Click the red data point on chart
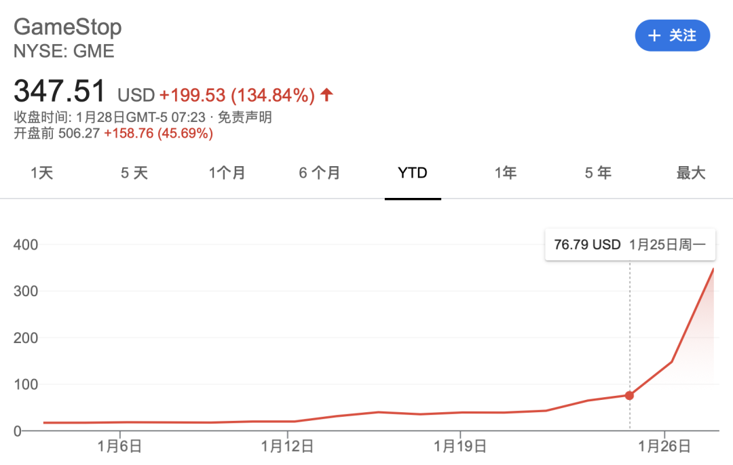This screenshot has width=733, height=465. [630, 395]
